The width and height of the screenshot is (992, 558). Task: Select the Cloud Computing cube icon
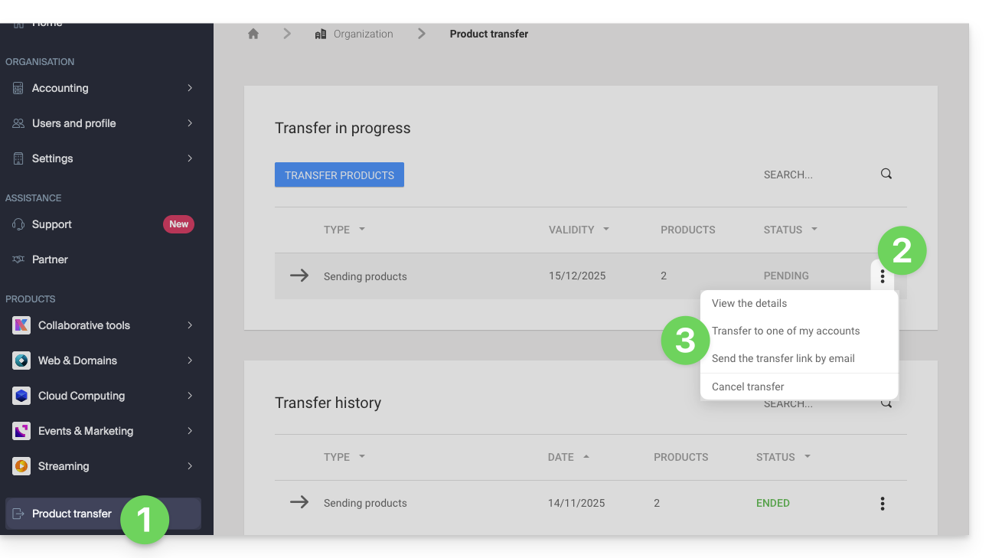pos(21,396)
